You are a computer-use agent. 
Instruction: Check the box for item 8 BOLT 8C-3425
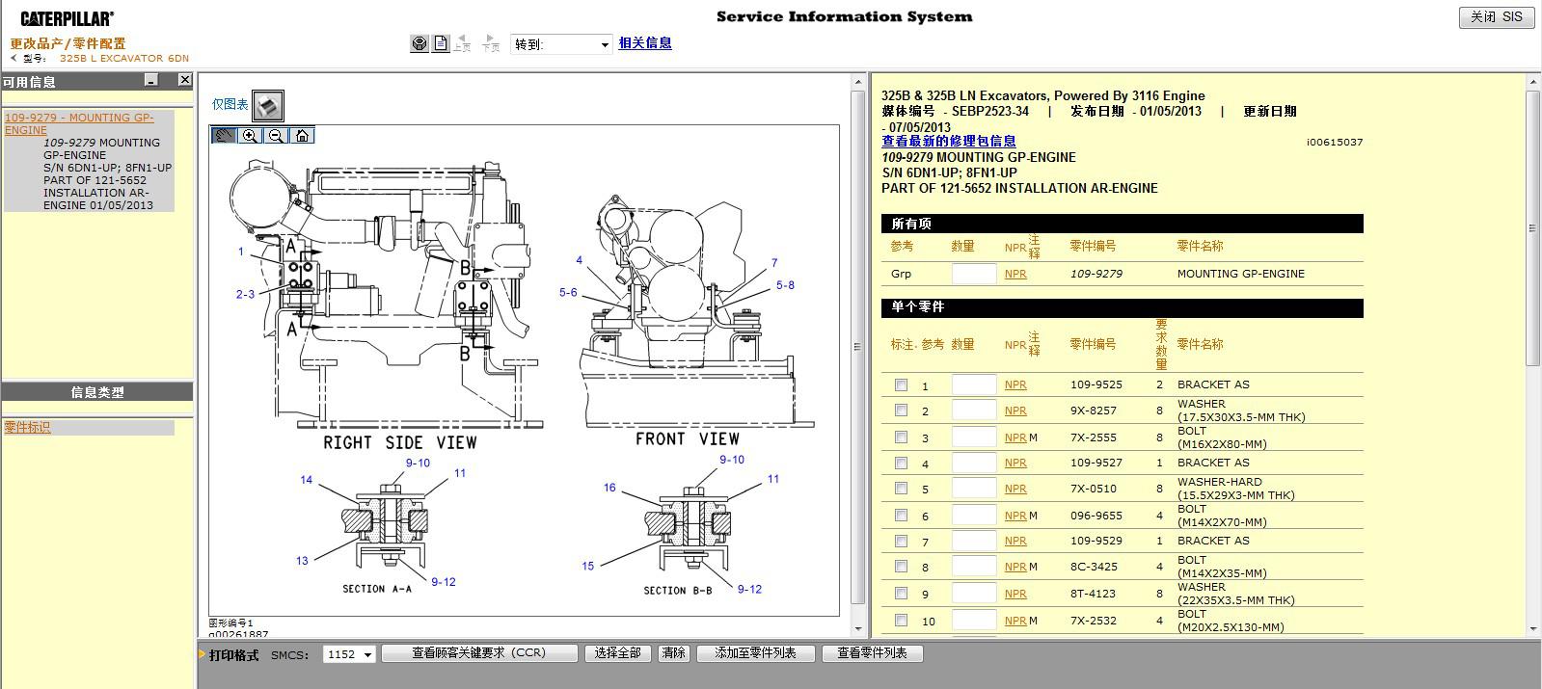coord(901,567)
